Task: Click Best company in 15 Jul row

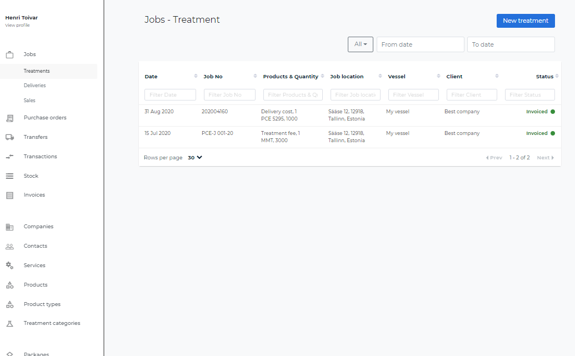Action: [x=462, y=133]
